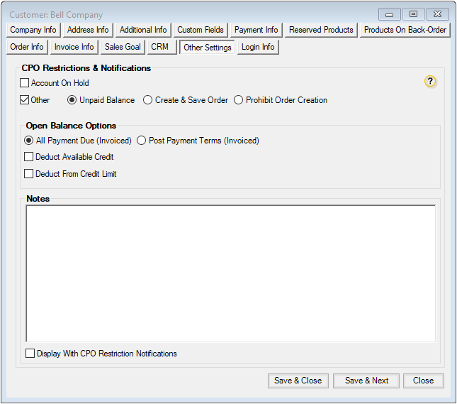The image size is (457, 404).
Task: Maximize the customer window
Action: (x=413, y=14)
